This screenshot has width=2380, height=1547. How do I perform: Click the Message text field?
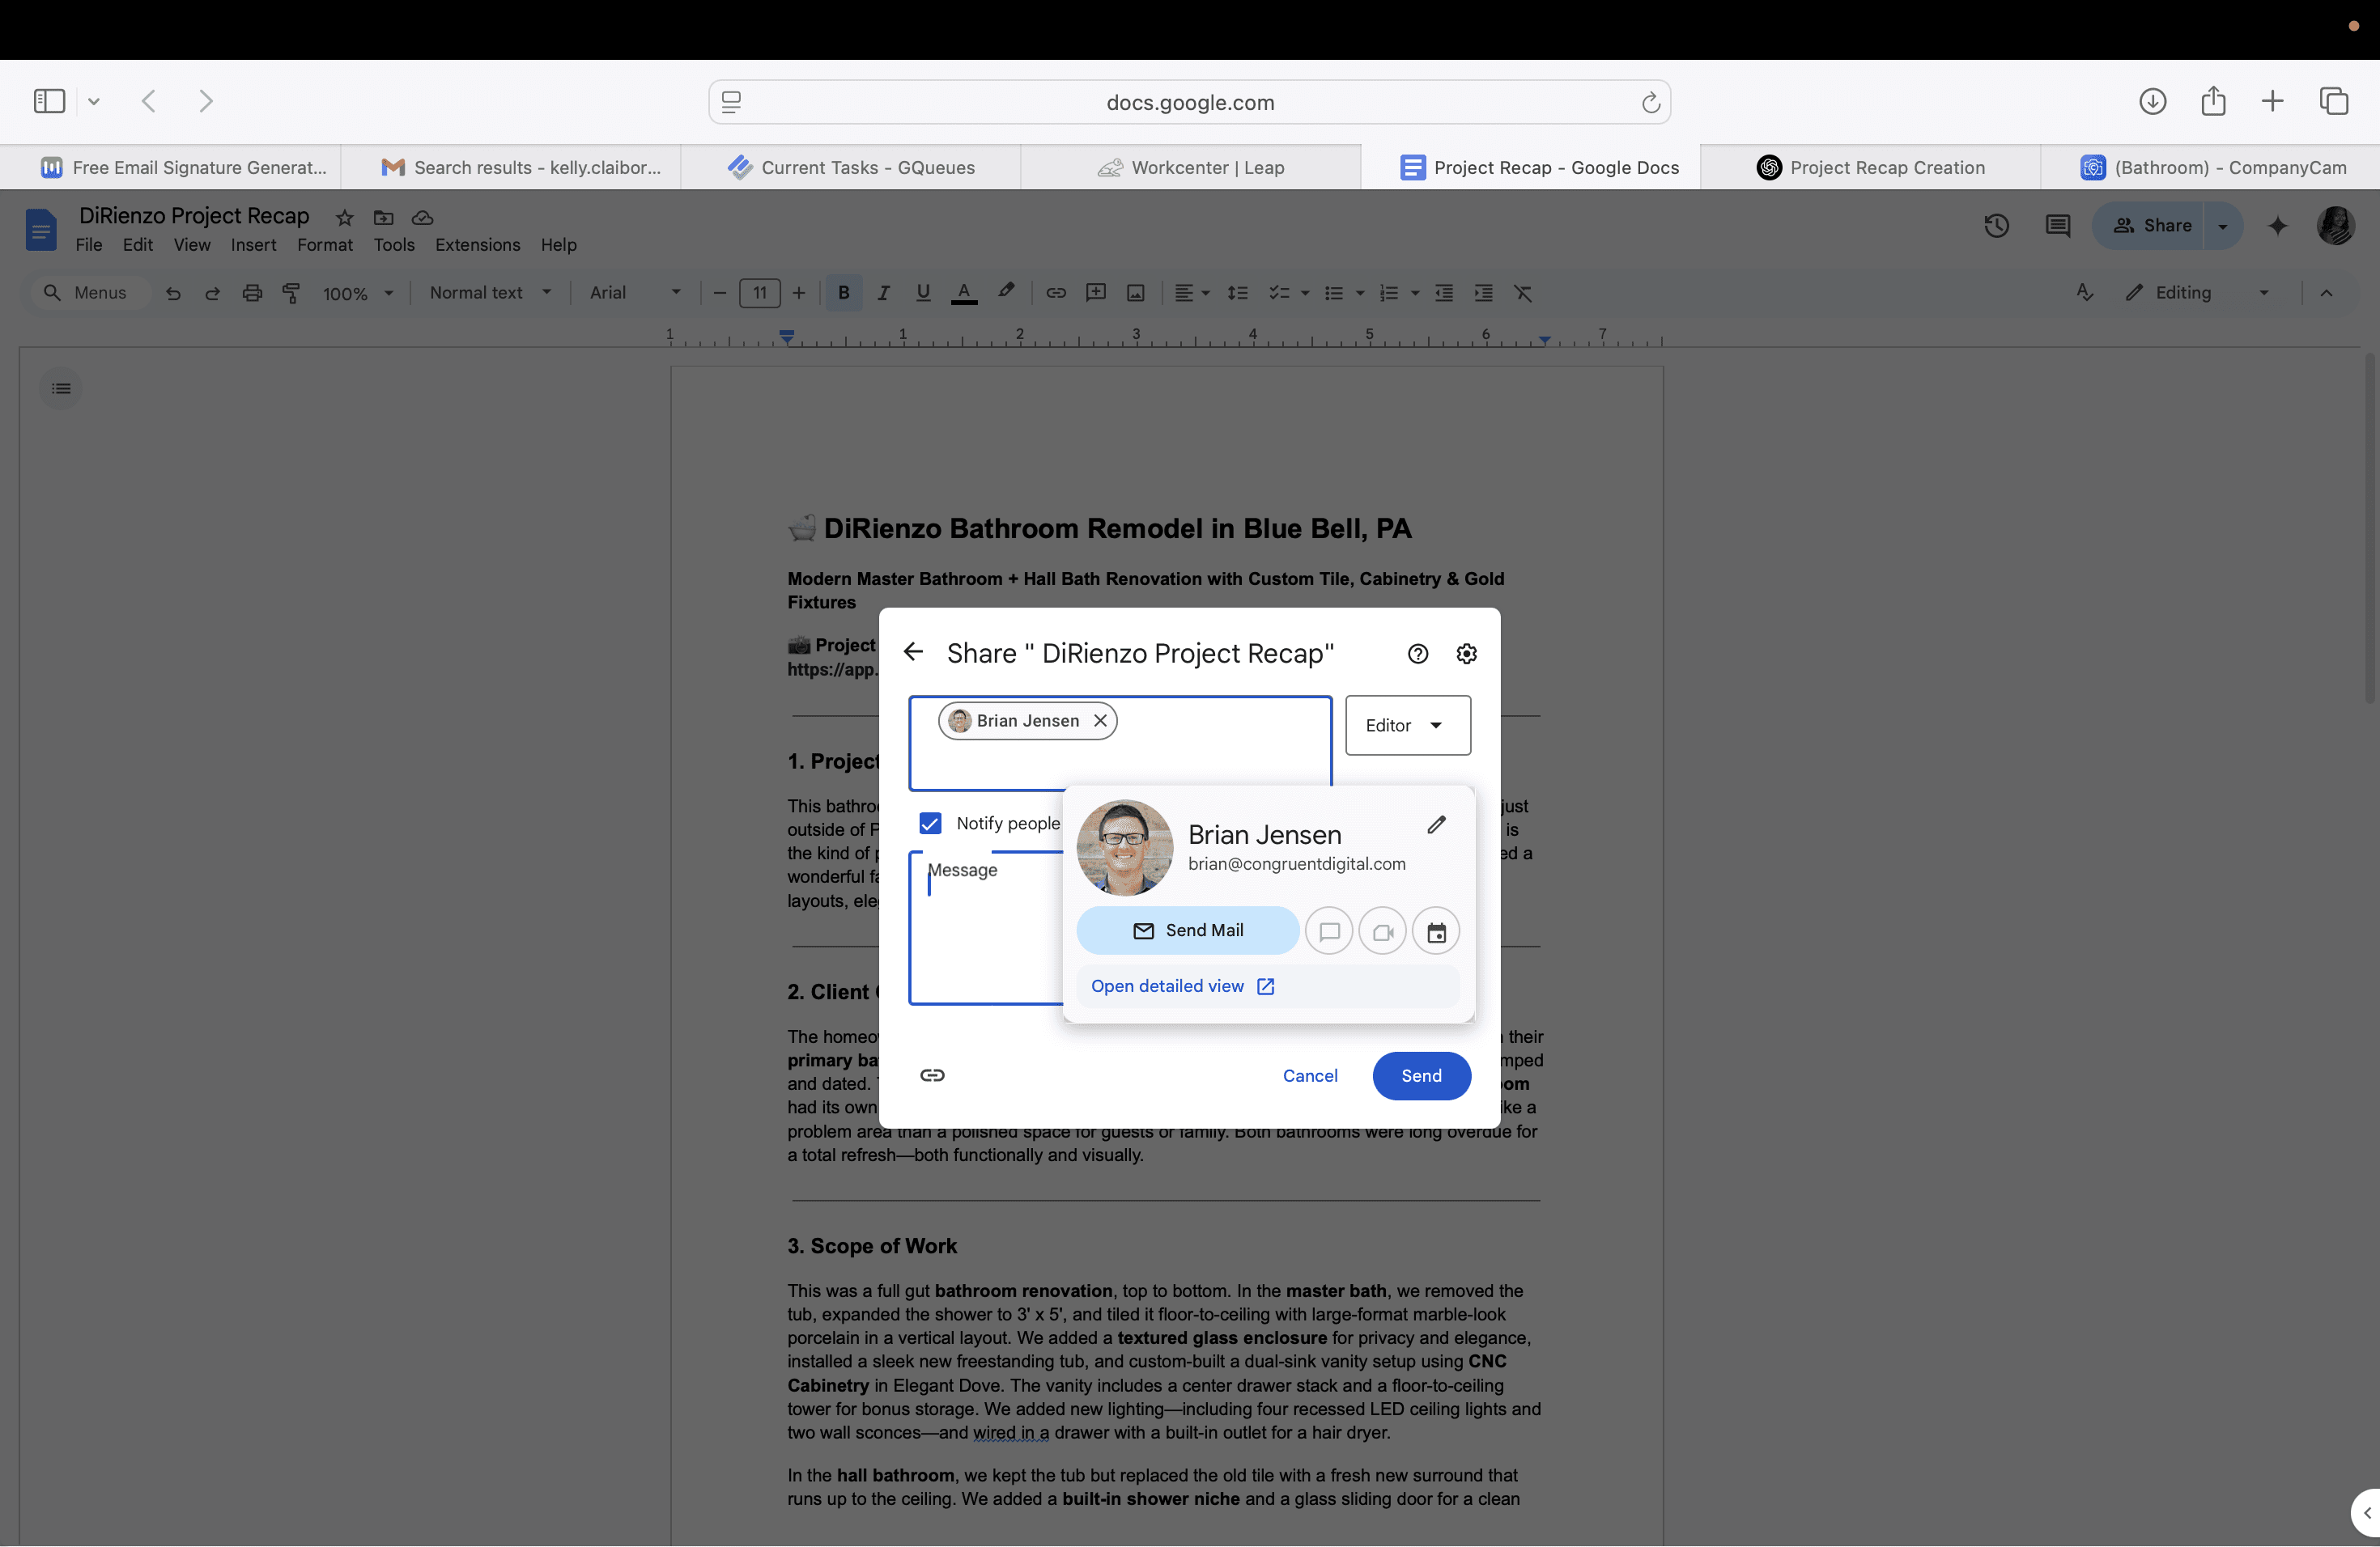coord(987,927)
